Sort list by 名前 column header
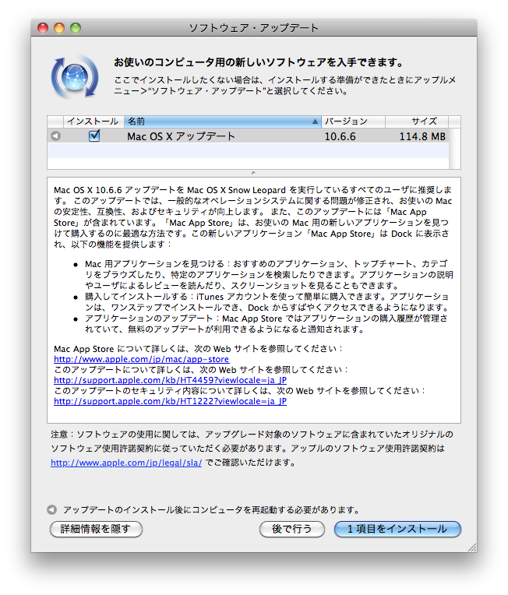Screen dimensions: 508x595 [223, 121]
